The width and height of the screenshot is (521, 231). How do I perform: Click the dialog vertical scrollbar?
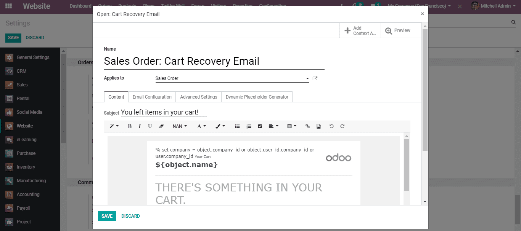tap(425, 89)
